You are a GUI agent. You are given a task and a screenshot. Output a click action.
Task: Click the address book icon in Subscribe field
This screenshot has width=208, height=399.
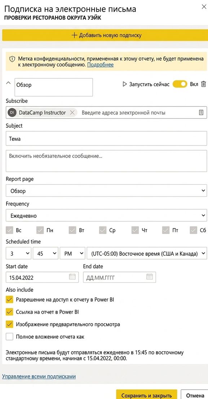click(201, 112)
